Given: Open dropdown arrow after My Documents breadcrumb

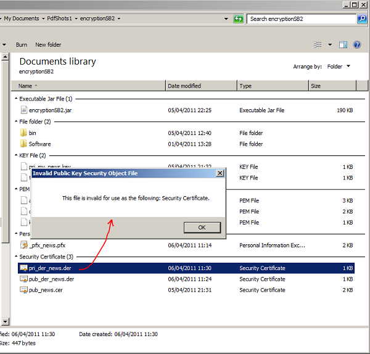Looking at the screenshot, I should pyautogui.click(x=43, y=19).
